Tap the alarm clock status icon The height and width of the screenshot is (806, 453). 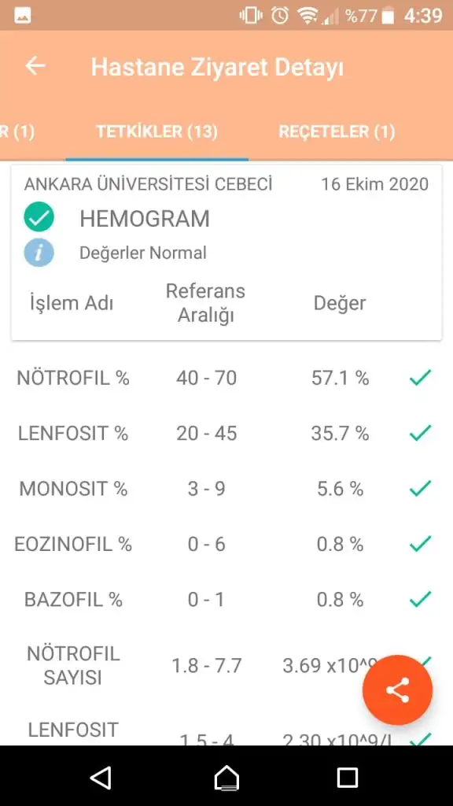point(280,16)
